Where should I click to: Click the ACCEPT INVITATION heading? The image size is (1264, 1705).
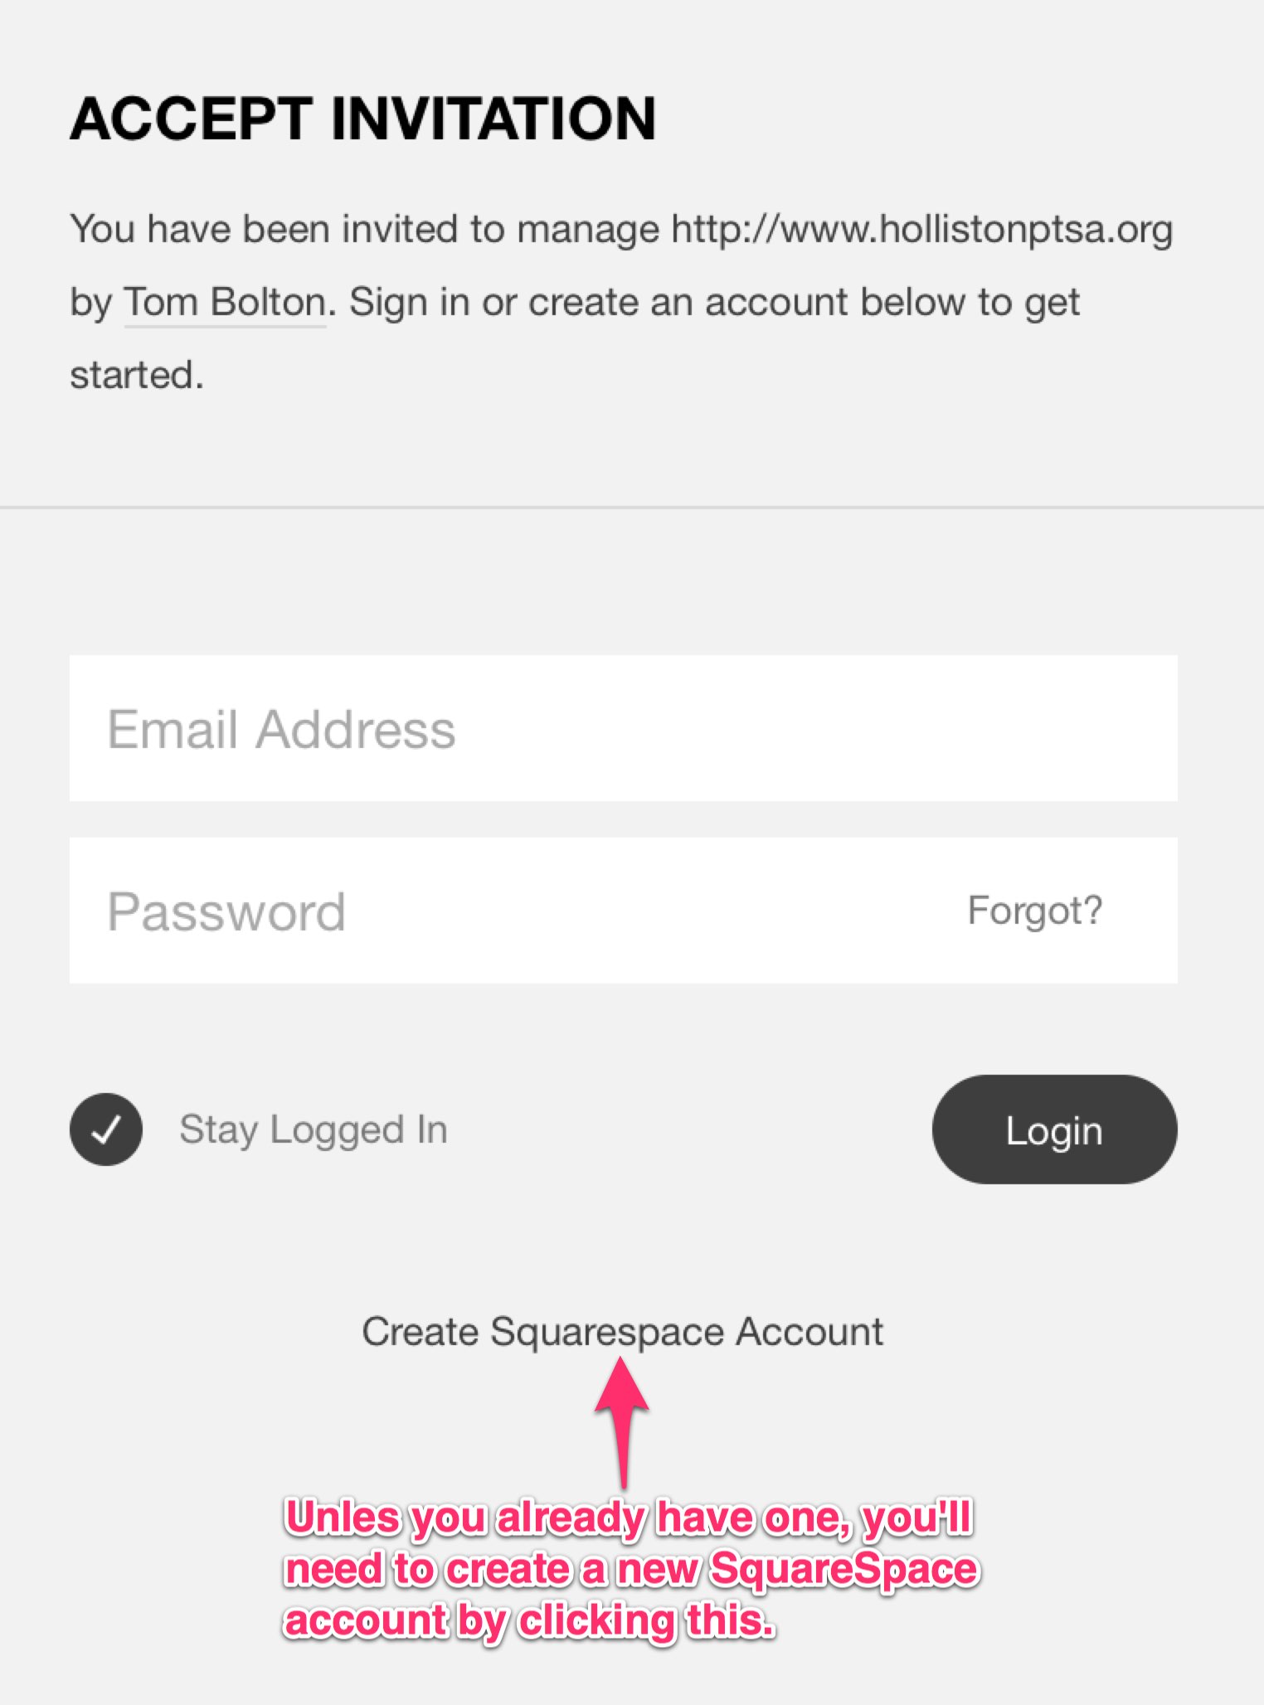[363, 119]
